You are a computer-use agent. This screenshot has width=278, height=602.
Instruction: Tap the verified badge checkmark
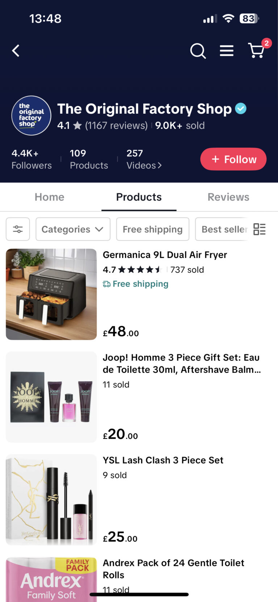click(x=241, y=108)
